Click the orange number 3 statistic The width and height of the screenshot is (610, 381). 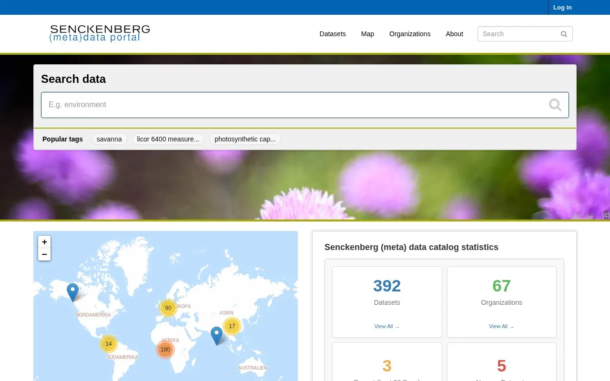(x=387, y=366)
